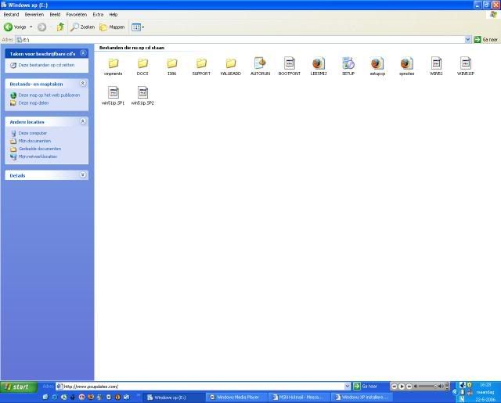
Task: Select the AUTORUN file icon
Action: (x=260, y=63)
